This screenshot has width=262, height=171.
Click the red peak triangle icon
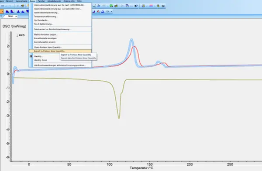click(98, 11)
